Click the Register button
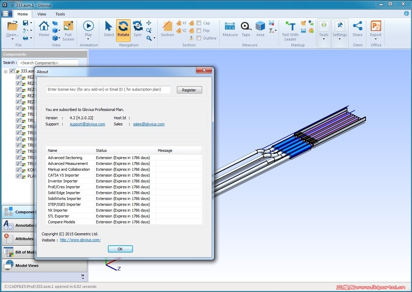The image size is (412, 292). [189, 90]
